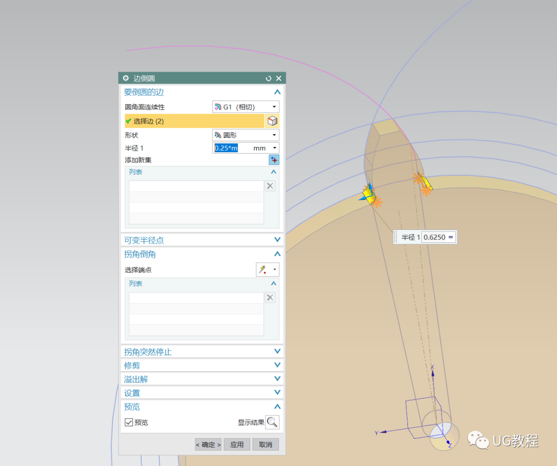Click the reset icon on the 边倒圆 dialog titlebar
The height and width of the screenshot is (466, 557).
268,78
